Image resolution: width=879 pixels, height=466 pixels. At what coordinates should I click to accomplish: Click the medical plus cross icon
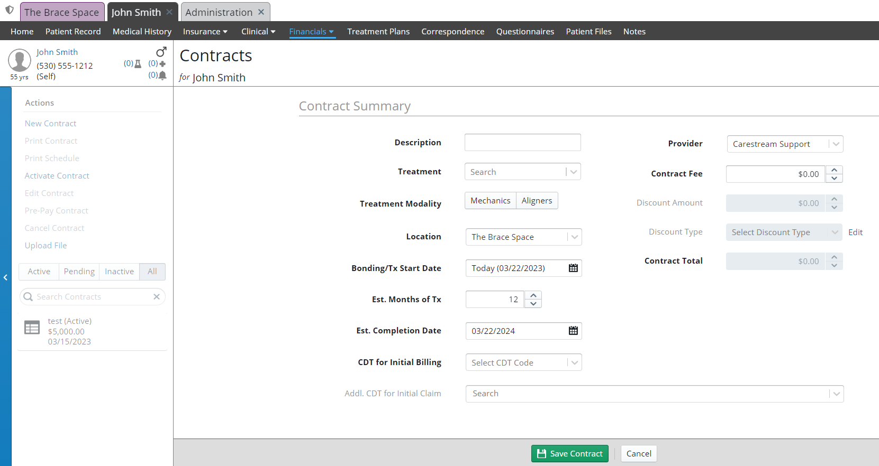(x=162, y=63)
